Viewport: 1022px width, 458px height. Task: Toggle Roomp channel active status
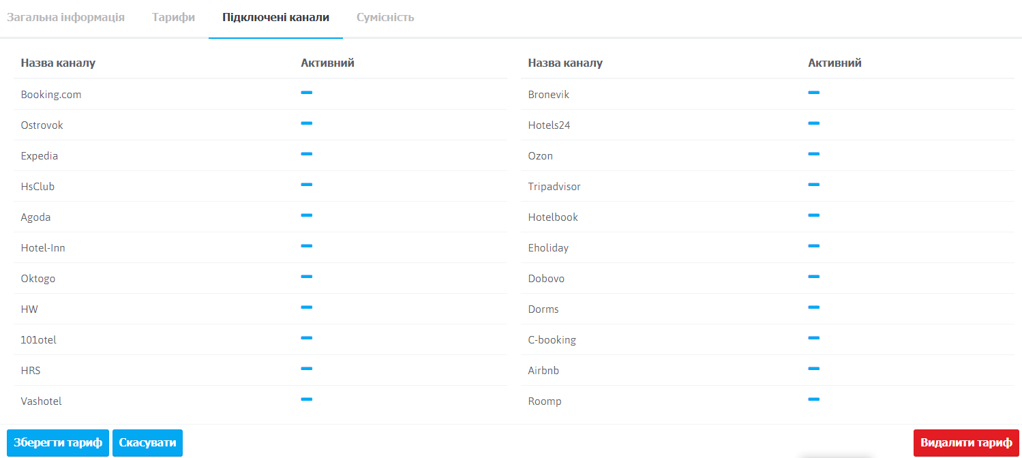point(813,399)
